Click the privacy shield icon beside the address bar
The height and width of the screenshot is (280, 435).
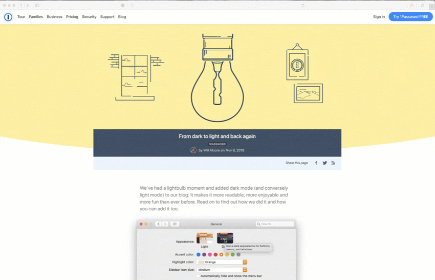coord(123,5)
